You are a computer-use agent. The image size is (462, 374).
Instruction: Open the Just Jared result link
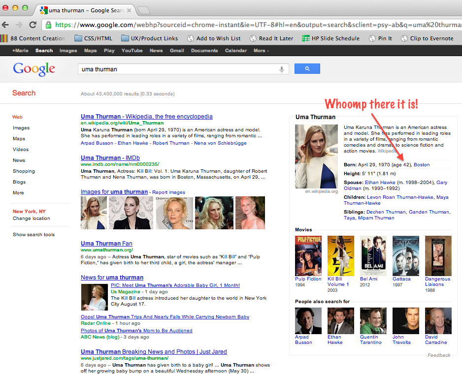click(x=154, y=352)
